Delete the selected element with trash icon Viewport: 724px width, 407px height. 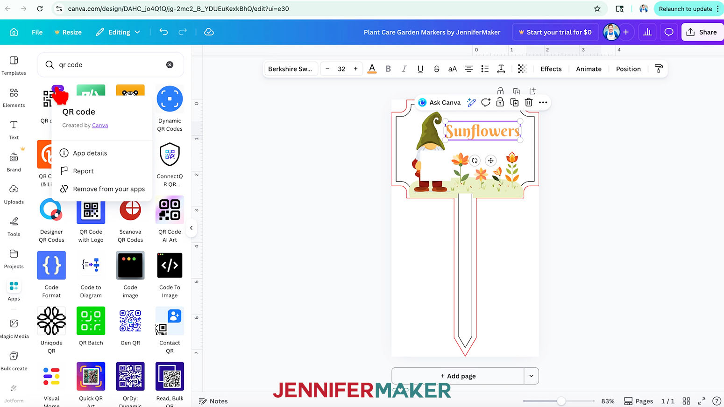[529, 102]
